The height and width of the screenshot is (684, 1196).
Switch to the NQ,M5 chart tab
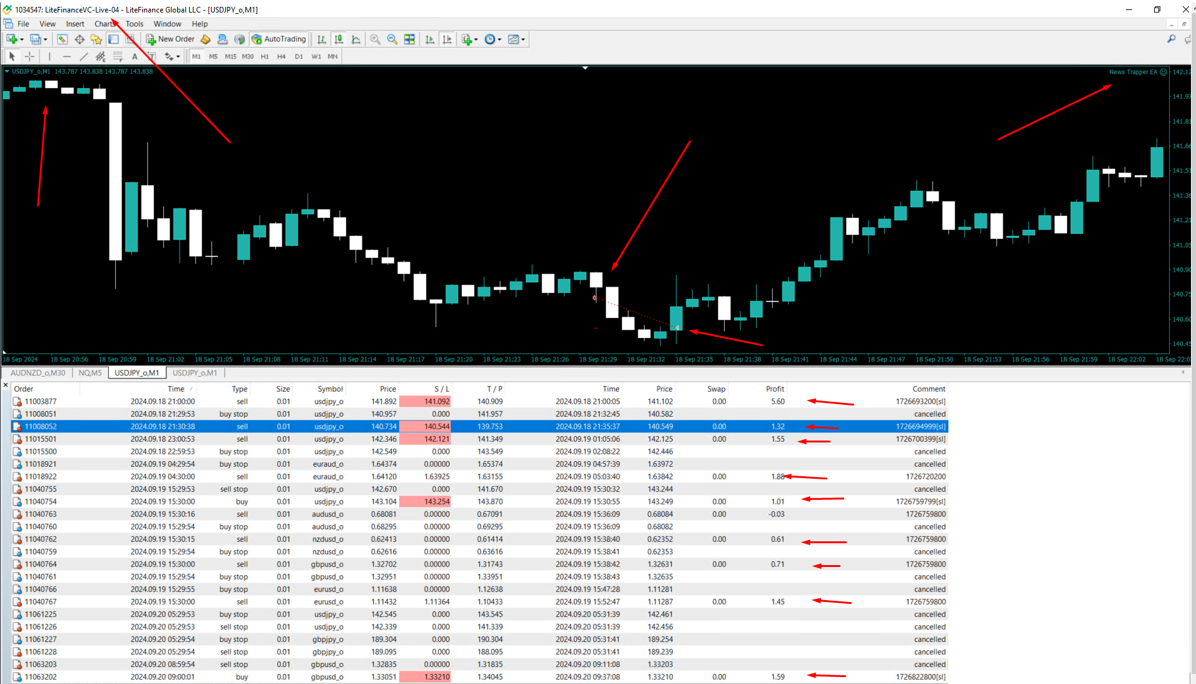90,373
